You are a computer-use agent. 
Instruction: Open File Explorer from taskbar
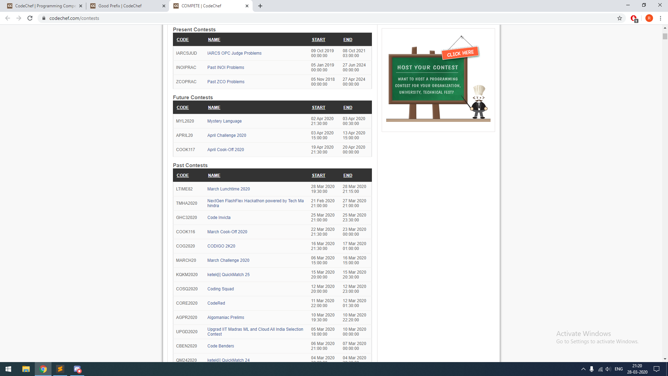[26, 369]
